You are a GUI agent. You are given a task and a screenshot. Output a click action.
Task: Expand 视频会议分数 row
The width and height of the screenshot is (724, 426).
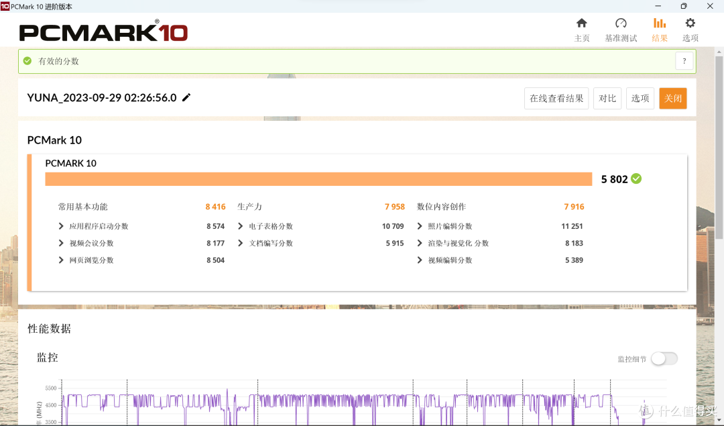click(61, 243)
